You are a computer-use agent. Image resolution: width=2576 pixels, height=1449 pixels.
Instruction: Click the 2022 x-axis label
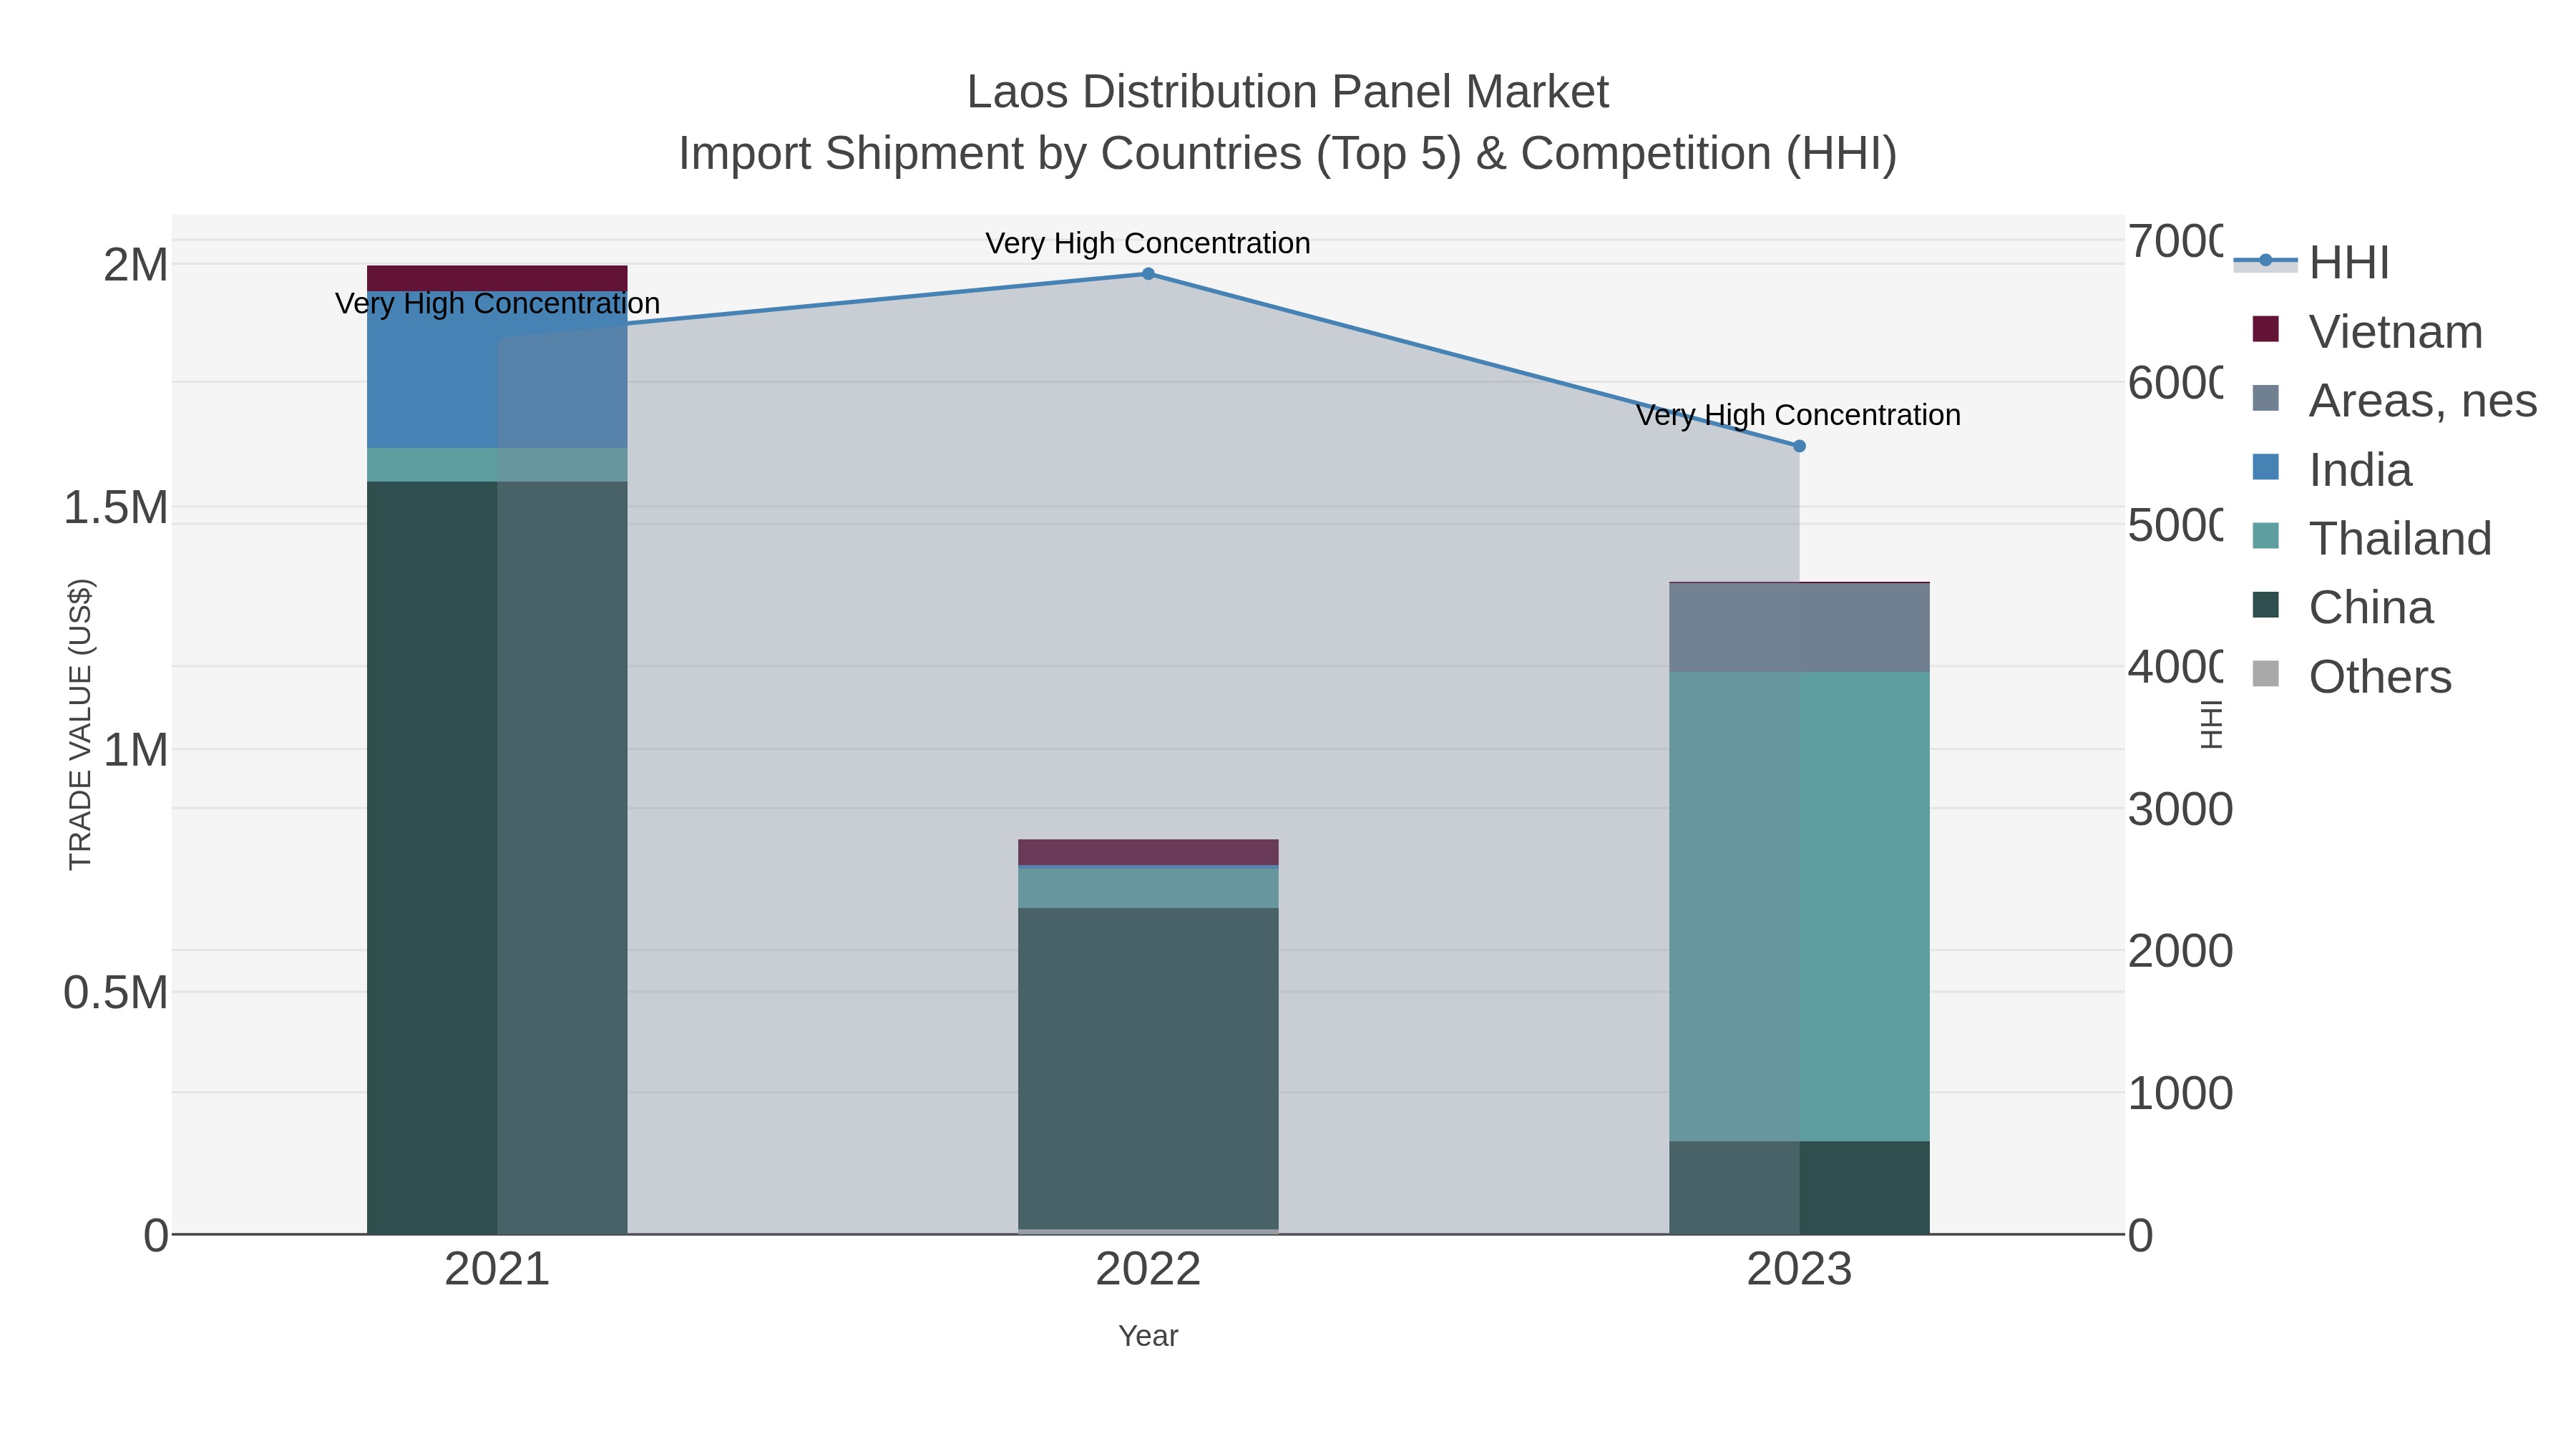point(1148,1270)
